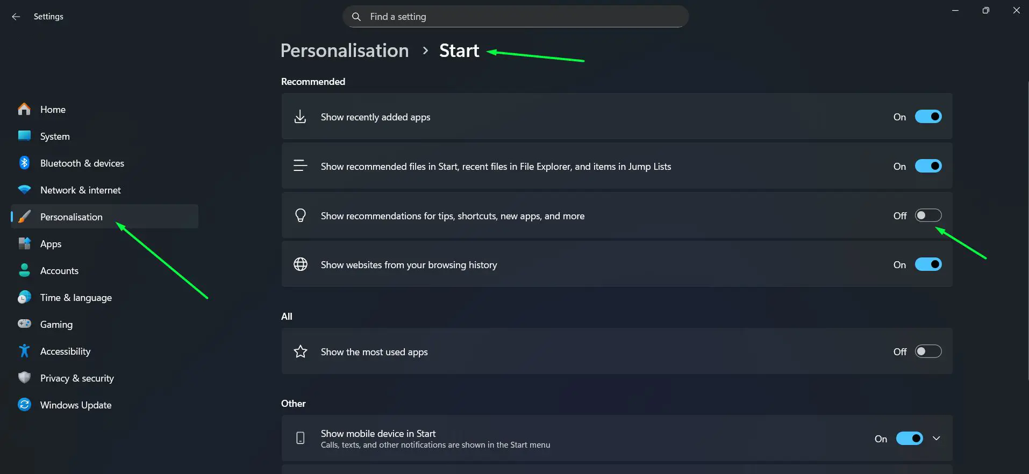Go back using the arrow button
1029x474 pixels.
point(16,17)
